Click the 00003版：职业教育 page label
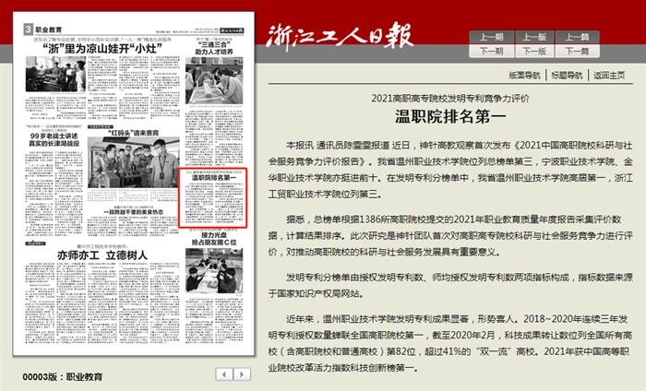 pyautogui.click(x=62, y=377)
